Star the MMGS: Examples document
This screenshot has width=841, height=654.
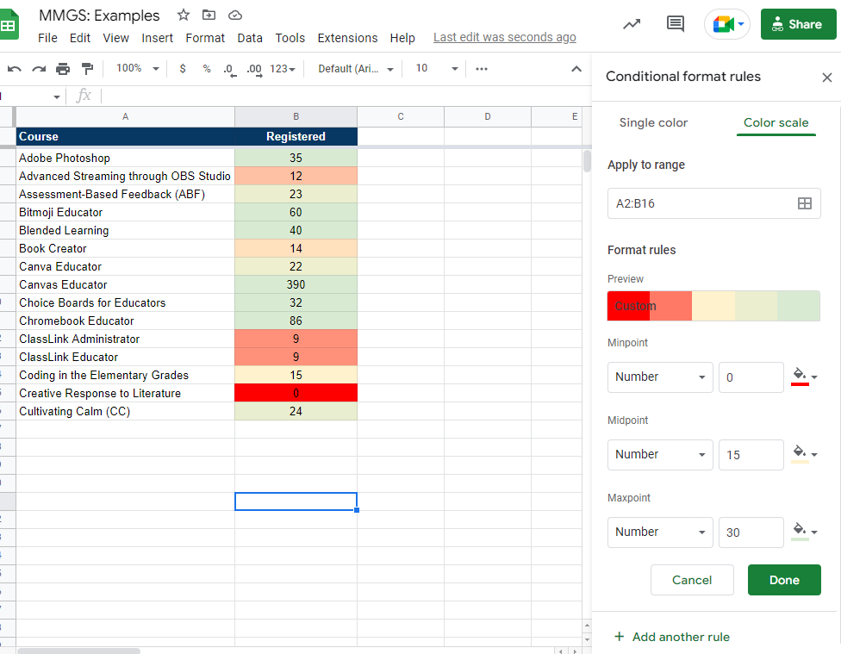(184, 15)
